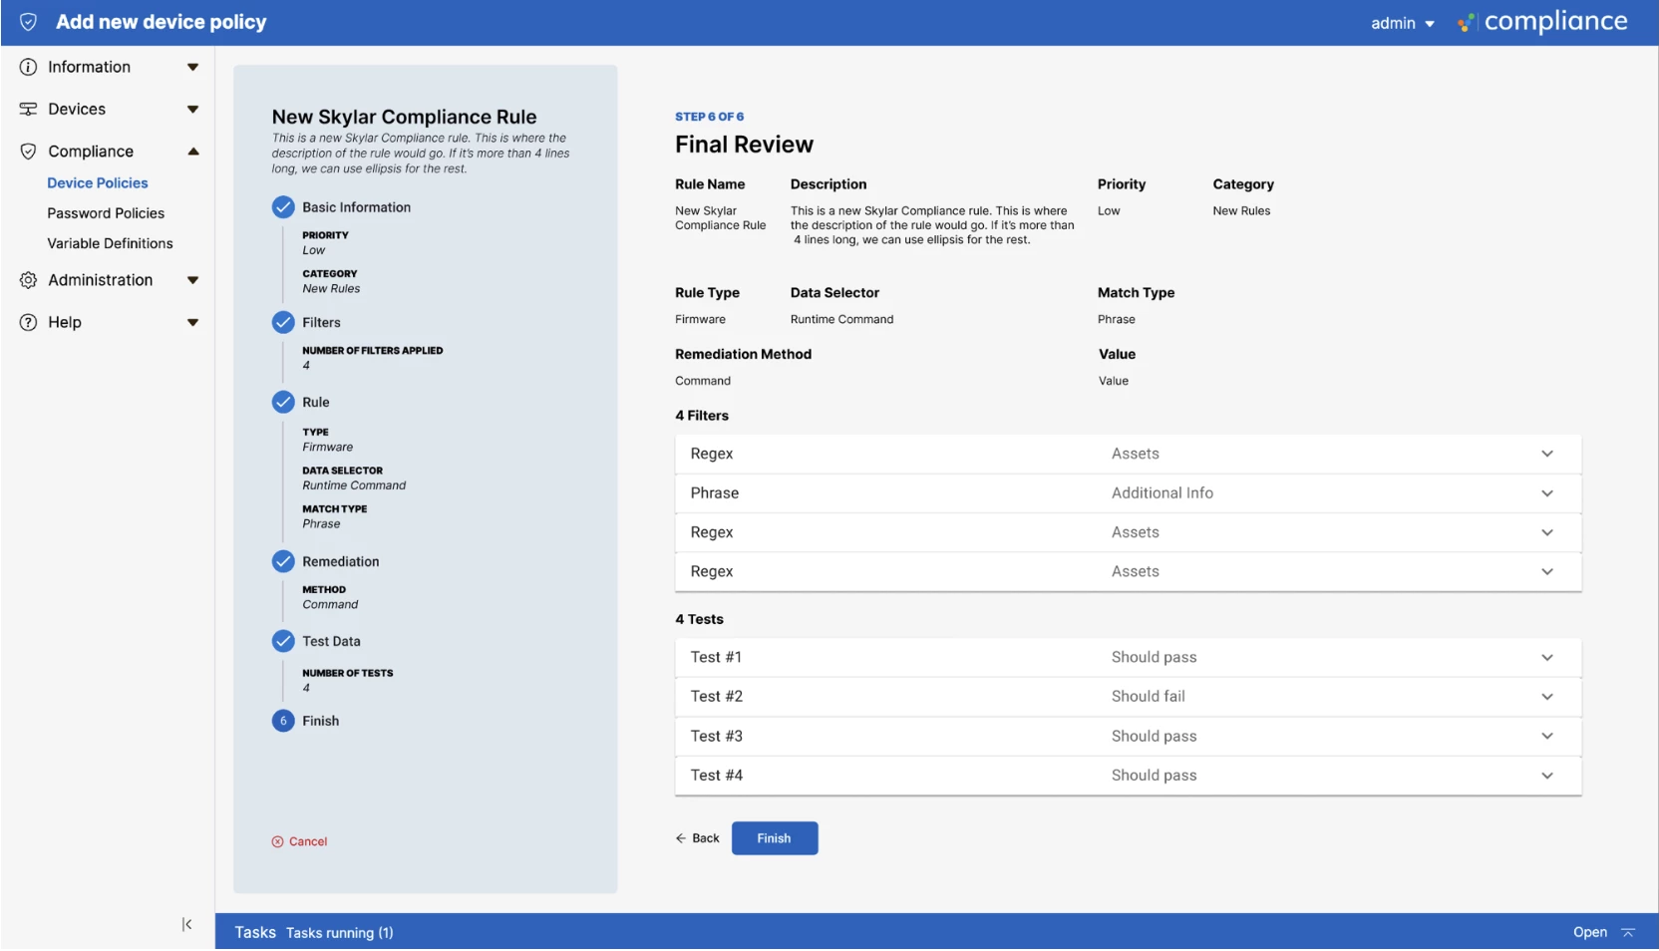This screenshot has width=1659, height=951.
Task: Click the Information circle icon in sidebar
Action: [x=28, y=67]
